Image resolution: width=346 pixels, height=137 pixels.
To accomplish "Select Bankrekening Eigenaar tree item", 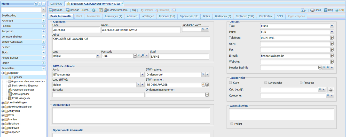I will (25, 86).
